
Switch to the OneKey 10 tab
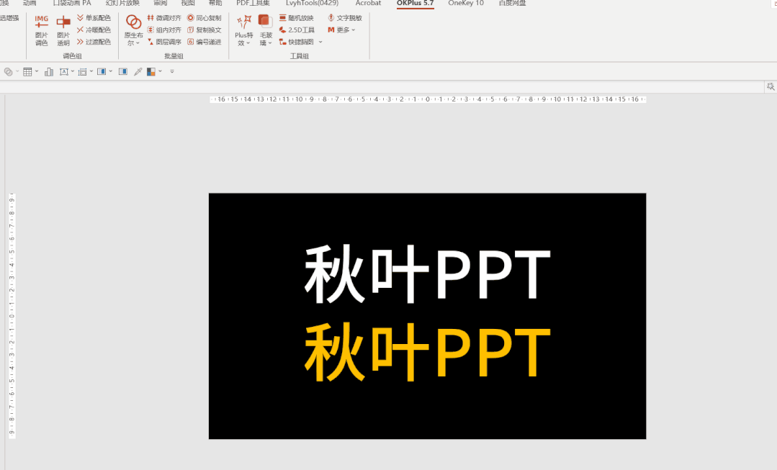point(466,3)
